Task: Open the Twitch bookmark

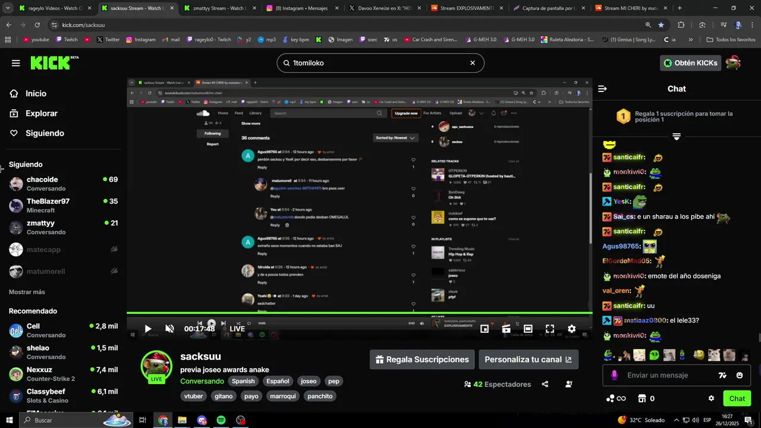Action: 67,40
